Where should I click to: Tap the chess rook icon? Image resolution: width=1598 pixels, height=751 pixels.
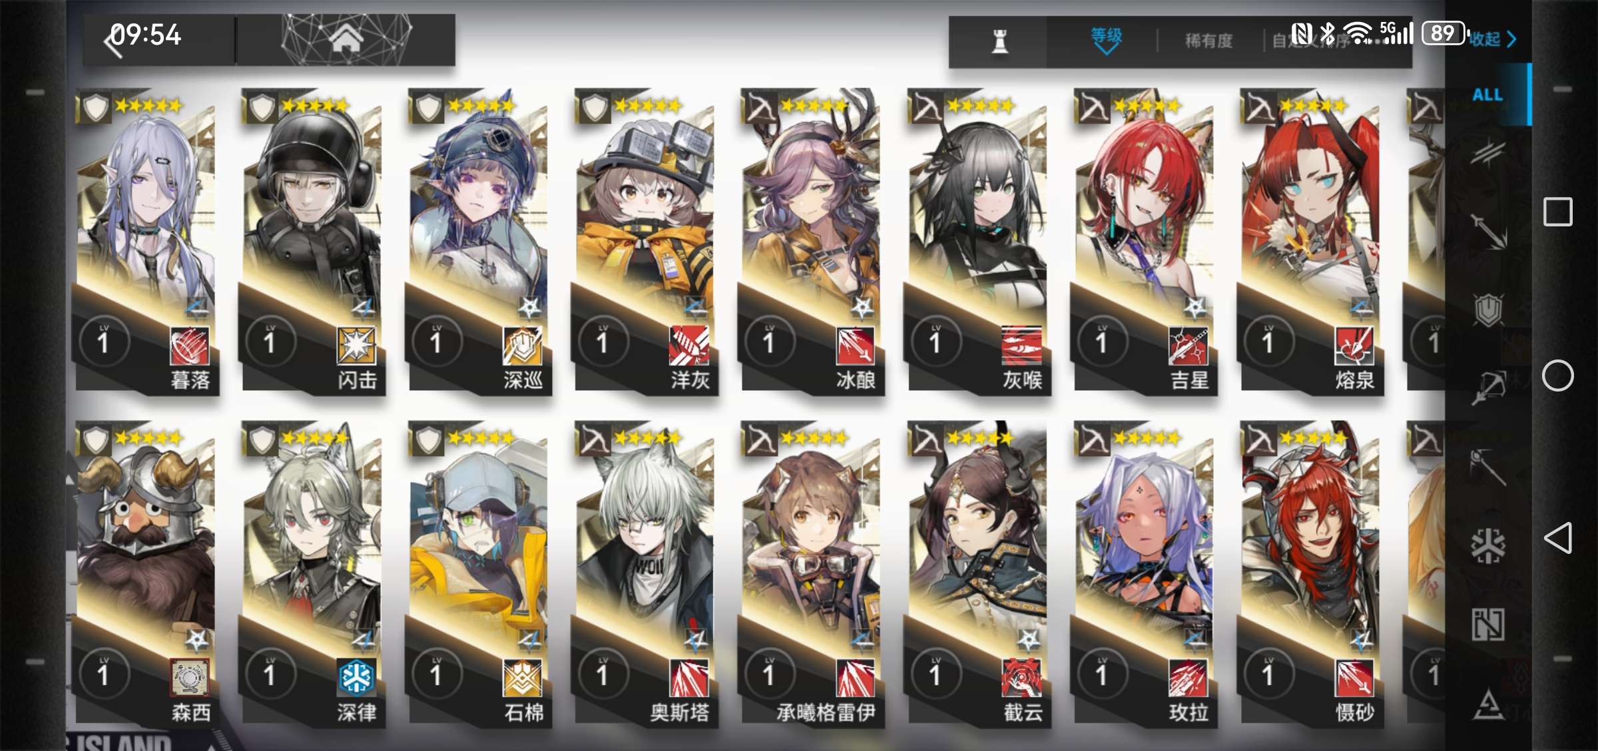coord(999,41)
